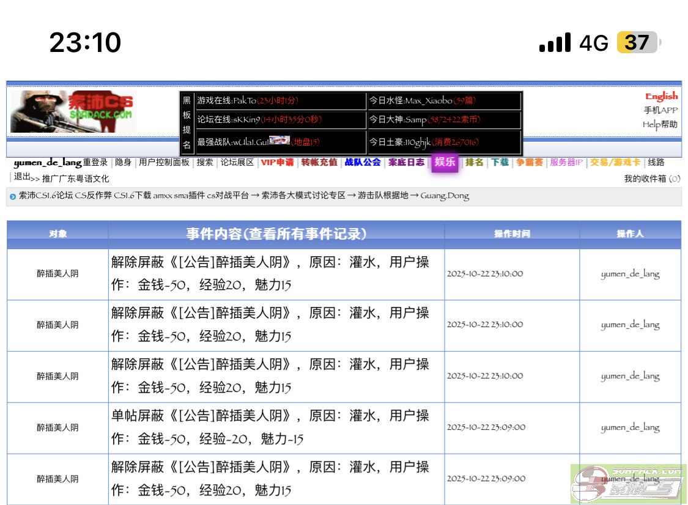
Task: Select the VIP申请 menu item
Action: click(277, 163)
